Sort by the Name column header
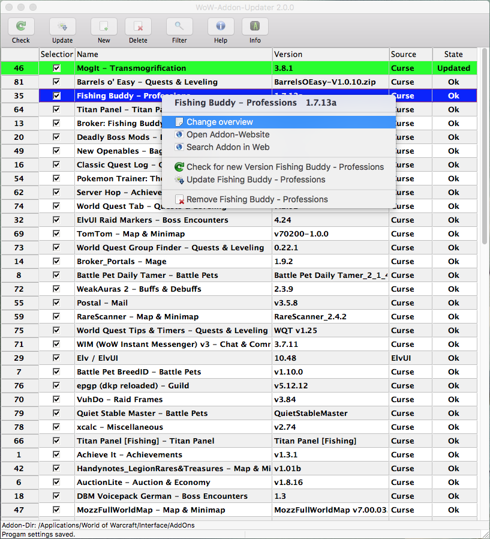The height and width of the screenshot is (539, 490). click(173, 54)
